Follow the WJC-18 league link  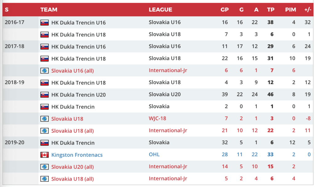click(x=157, y=118)
